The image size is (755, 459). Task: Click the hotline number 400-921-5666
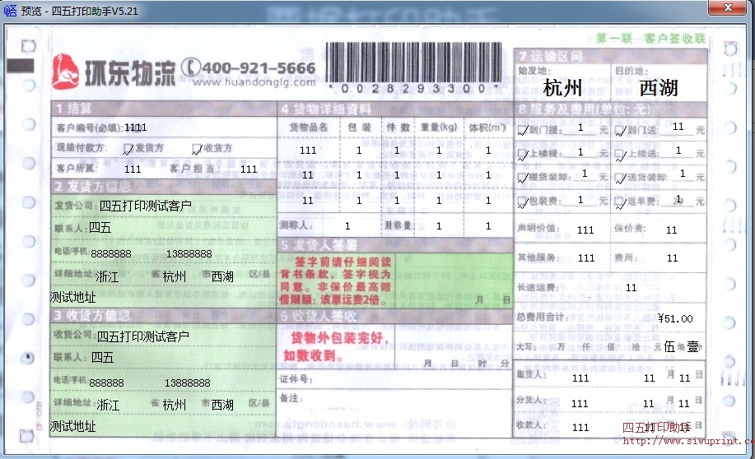click(x=259, y=67)
